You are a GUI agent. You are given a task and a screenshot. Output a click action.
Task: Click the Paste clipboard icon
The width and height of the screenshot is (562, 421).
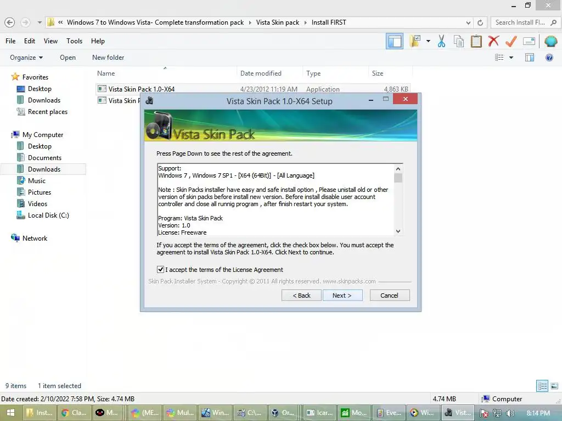pos(476,41)
